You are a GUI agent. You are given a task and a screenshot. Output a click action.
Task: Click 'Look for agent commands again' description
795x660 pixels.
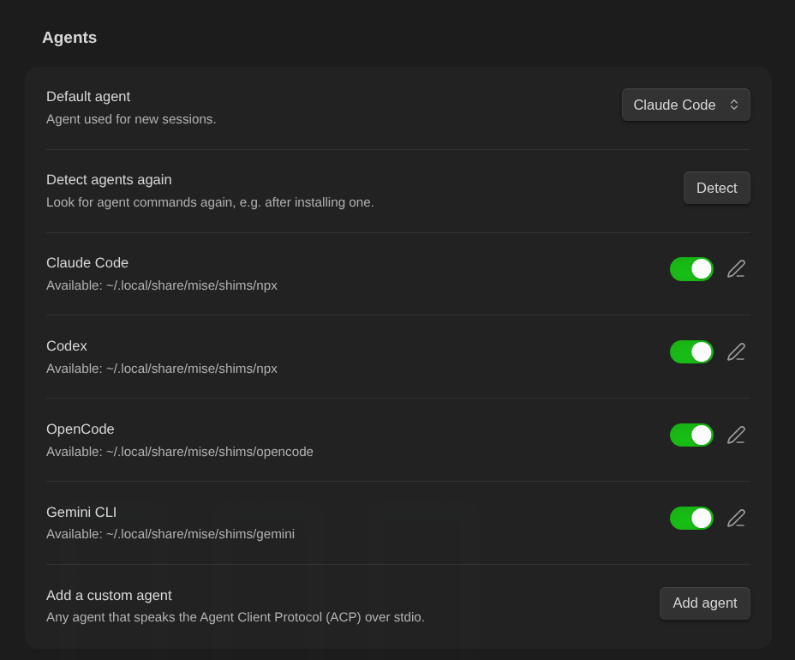tap(210, 202)
